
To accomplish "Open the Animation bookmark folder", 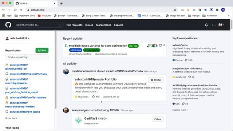I will [210, 16].
